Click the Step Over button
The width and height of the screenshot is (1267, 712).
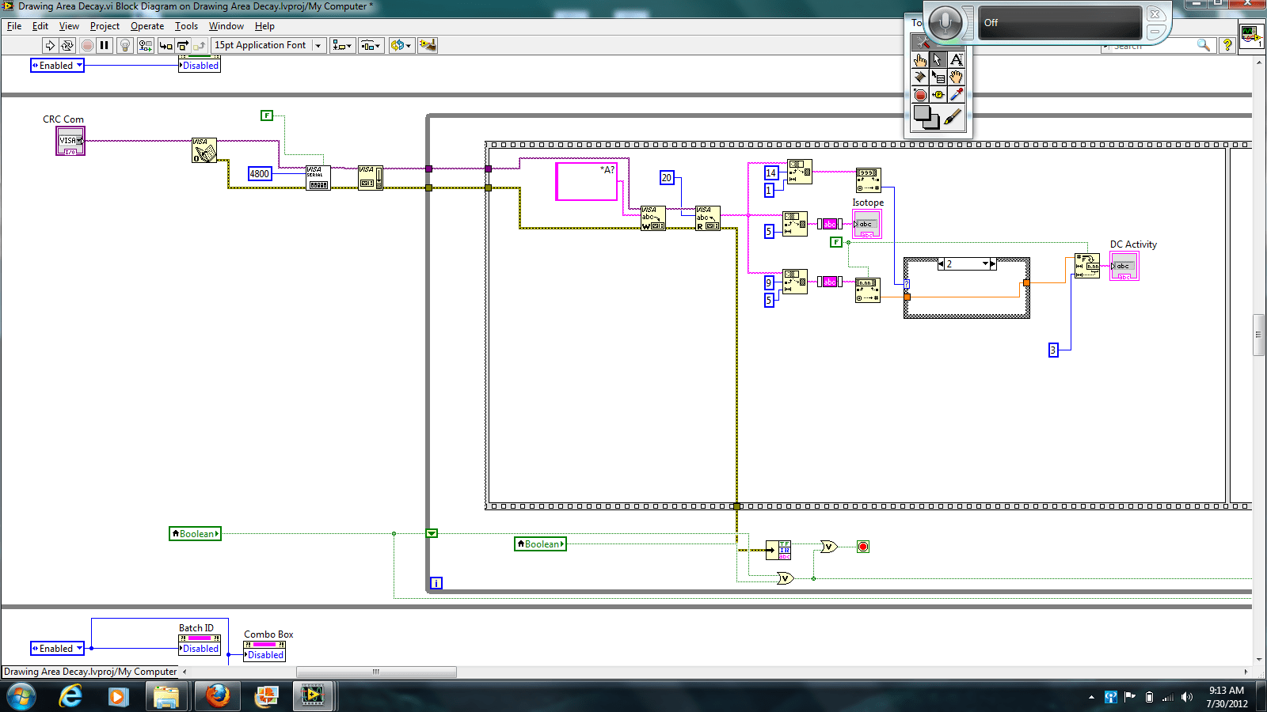point(183,46)
